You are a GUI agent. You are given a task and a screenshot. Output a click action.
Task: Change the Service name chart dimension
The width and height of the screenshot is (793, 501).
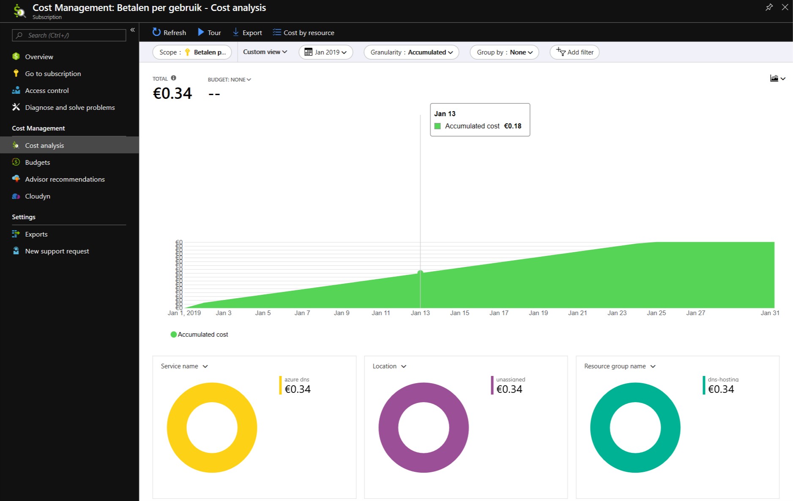[184, 366]
